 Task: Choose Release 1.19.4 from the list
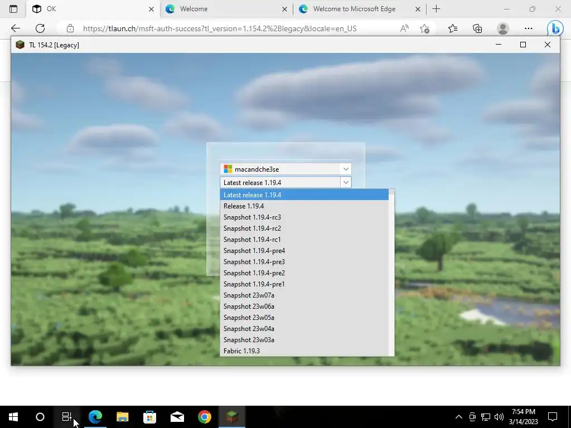[x=304, y=206]
